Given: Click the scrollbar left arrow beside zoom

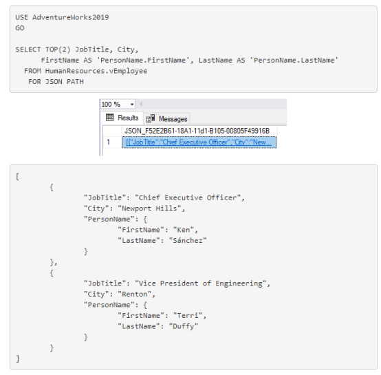Looking at the screenshot, I should point(141,105).
